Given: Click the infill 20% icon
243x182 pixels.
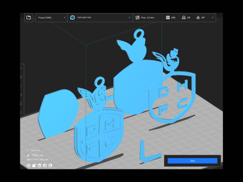Looking at the screenshot, I should (x=168, y=18).
